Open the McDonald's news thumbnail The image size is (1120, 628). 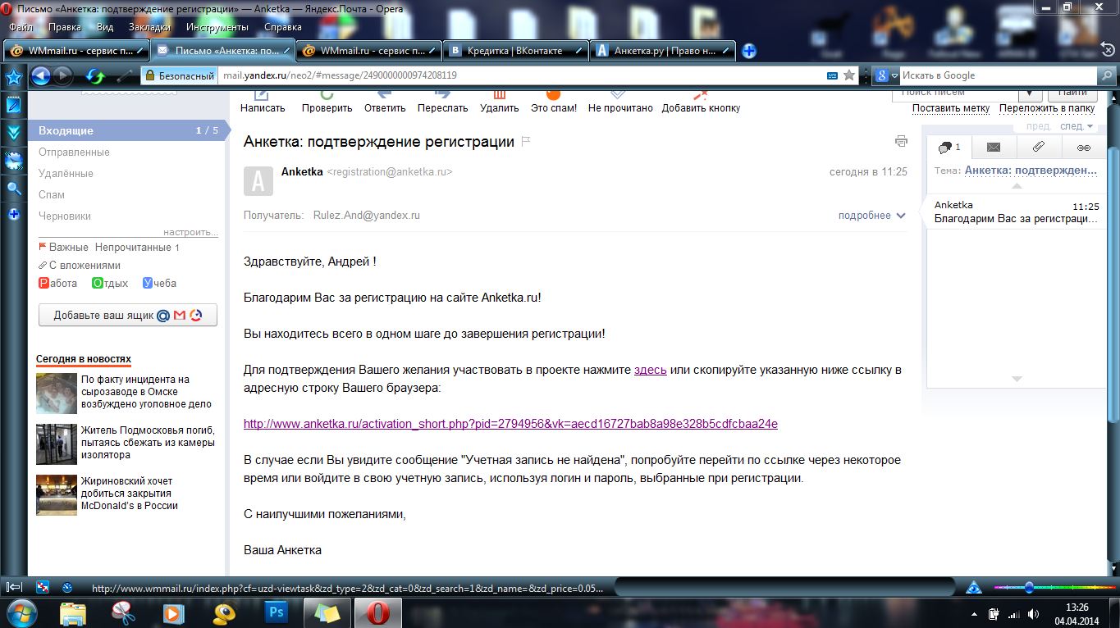pos(57,494)
